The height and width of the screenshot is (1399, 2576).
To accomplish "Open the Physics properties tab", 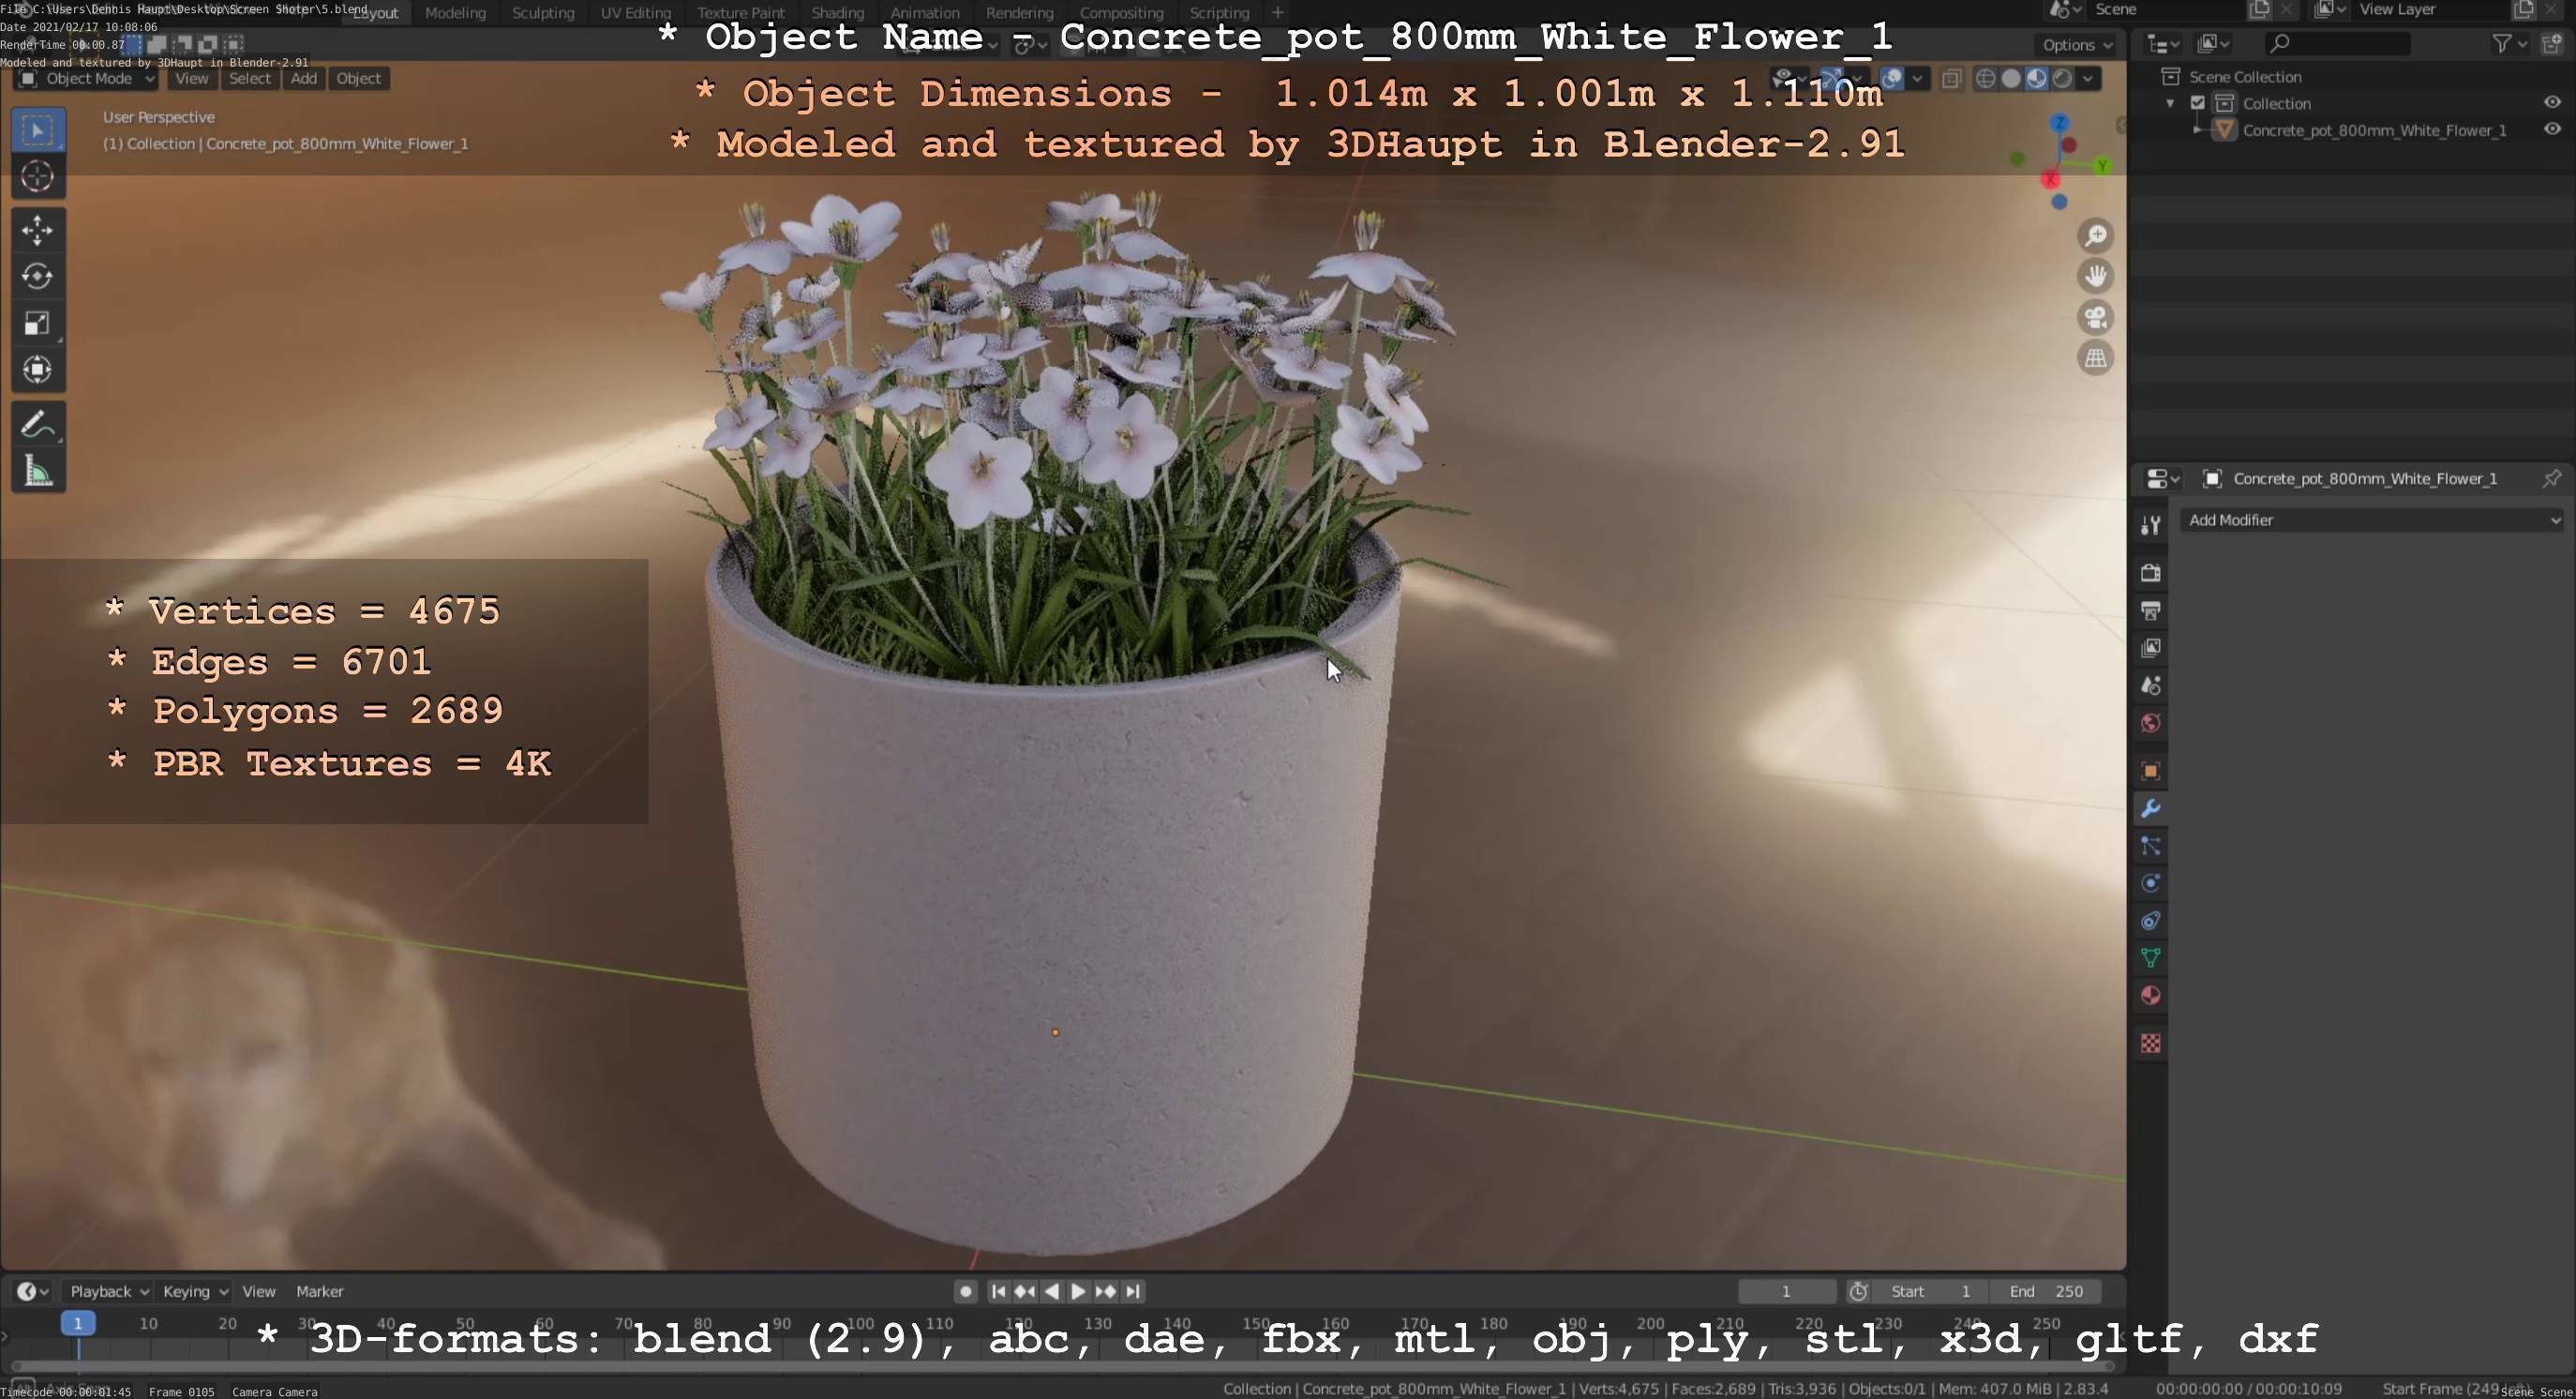I will (x=2151, y=884).
